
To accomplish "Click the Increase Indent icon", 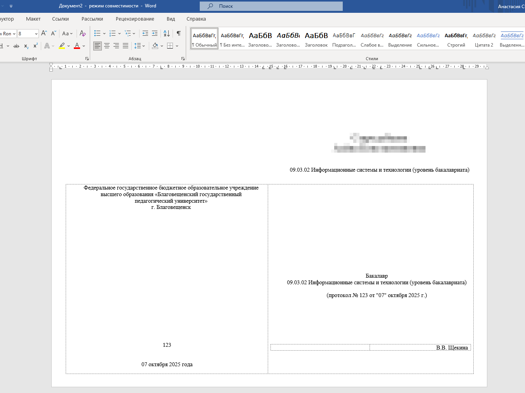I will 155,33.
